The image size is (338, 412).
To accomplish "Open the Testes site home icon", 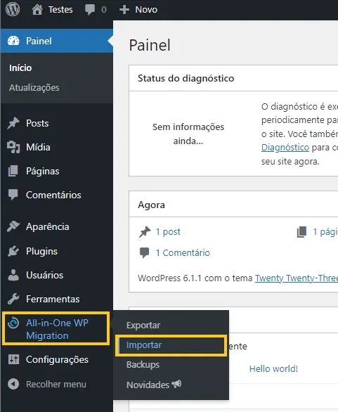I will coord(37,9).
